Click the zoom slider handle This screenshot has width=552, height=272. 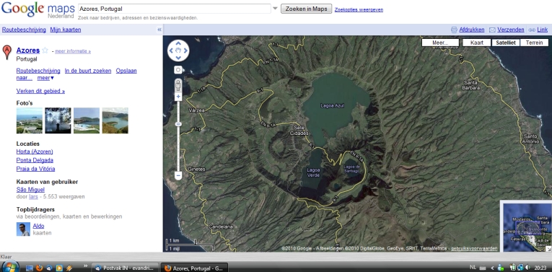pyautogui.click(x=178, y=124)
